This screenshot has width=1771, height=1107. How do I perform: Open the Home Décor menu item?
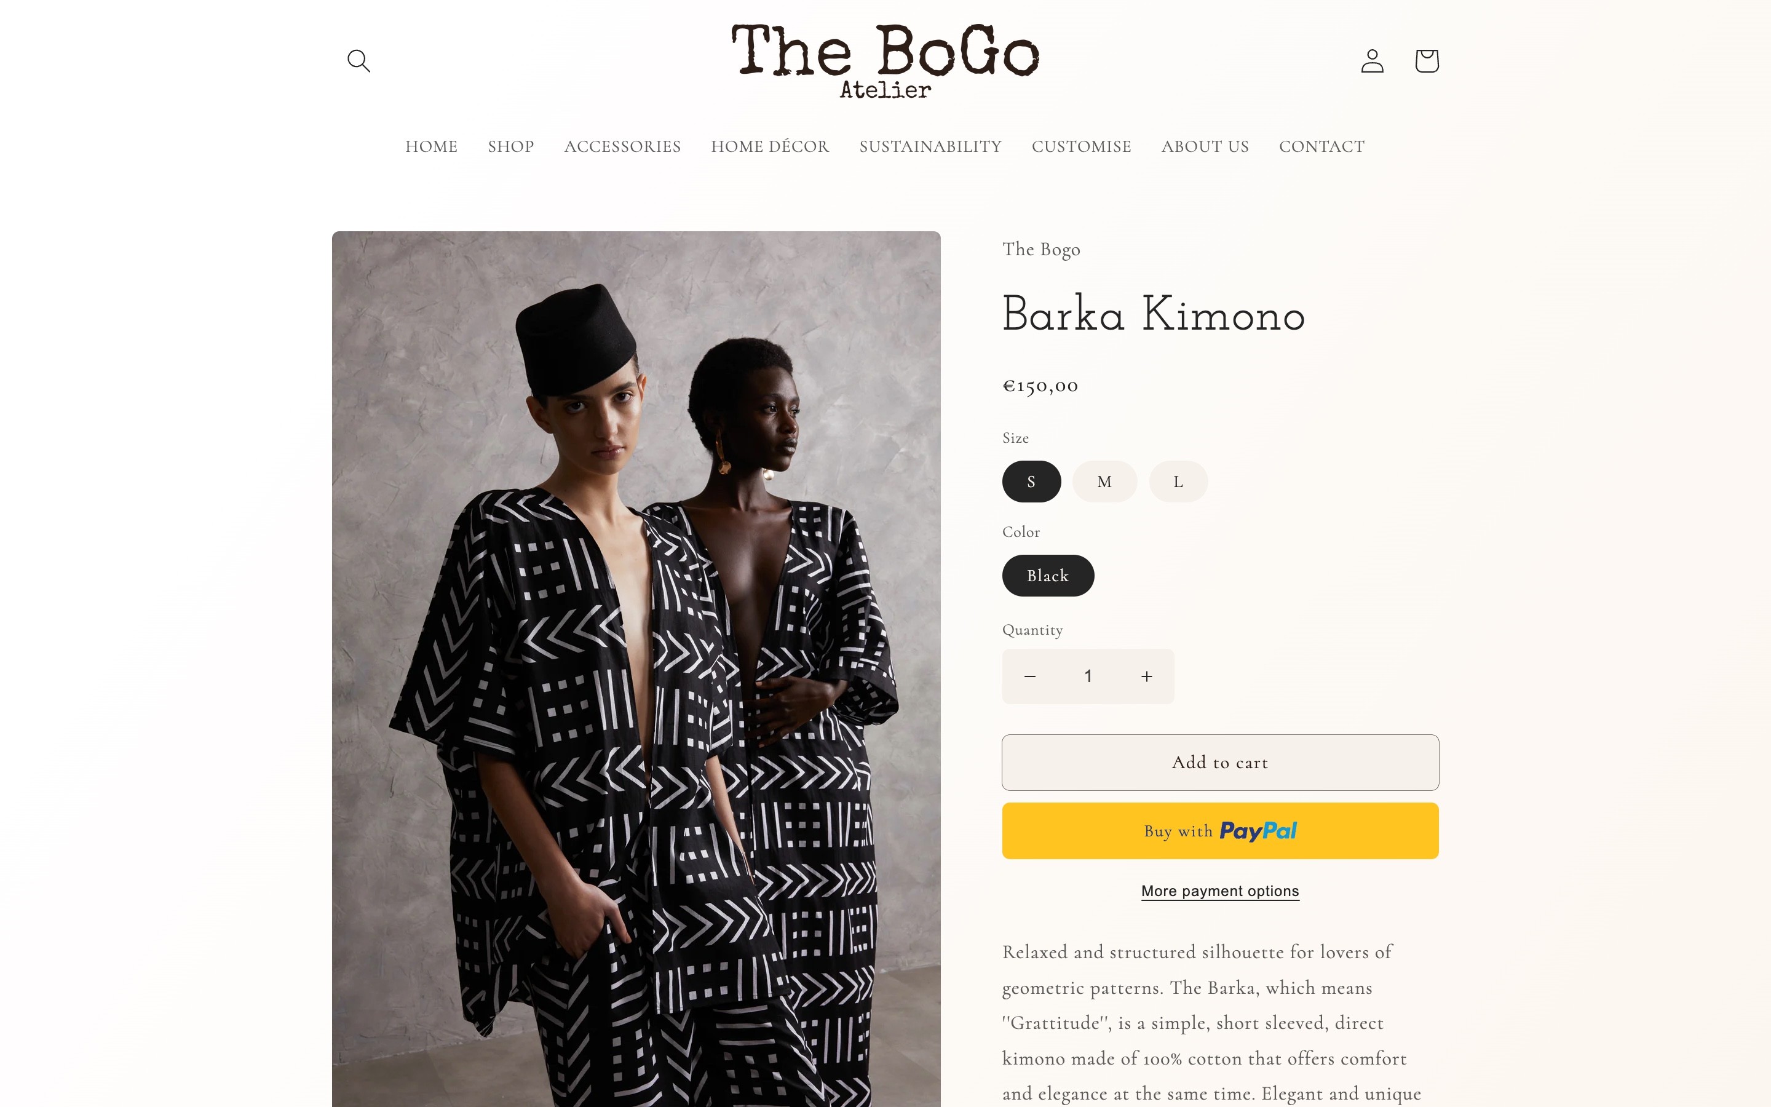770,146
